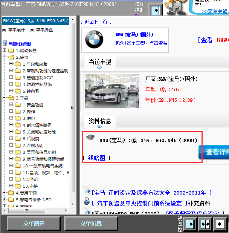Click the computer icon beside 当前:线路图
The width and height of the screenshot is (229, 233).
pyautogui.click(x=5, y=43)
